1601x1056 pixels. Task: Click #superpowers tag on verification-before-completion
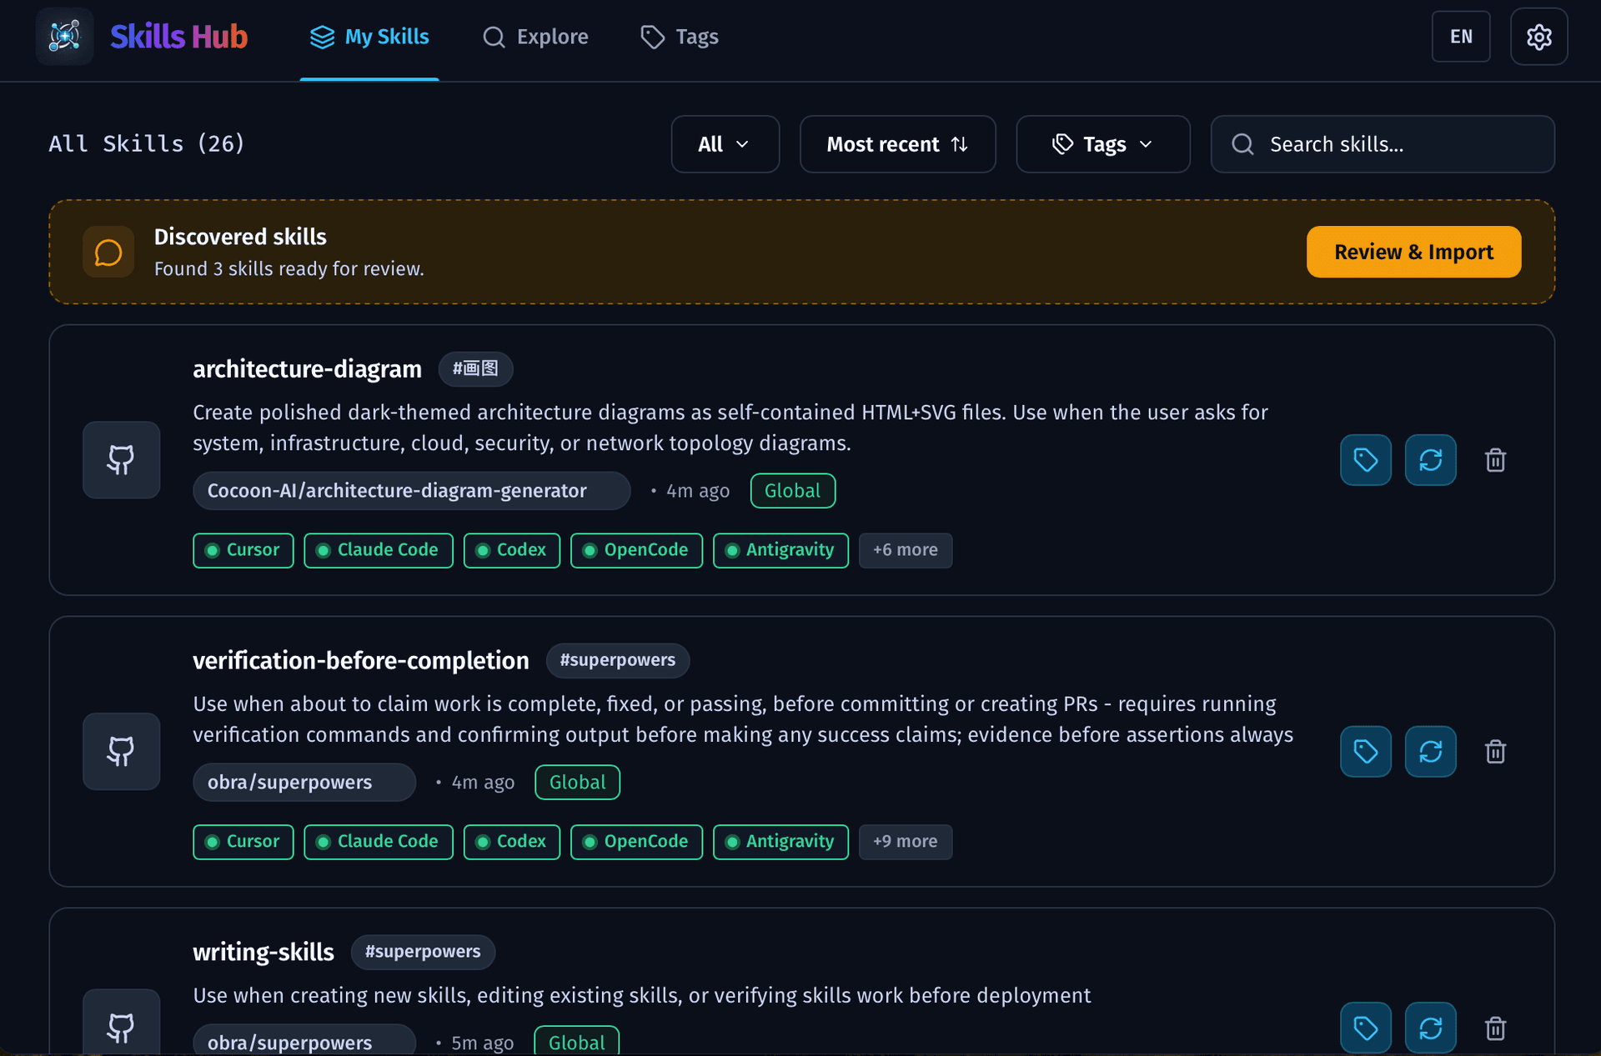pyautogui.click(x=618, y=661)
